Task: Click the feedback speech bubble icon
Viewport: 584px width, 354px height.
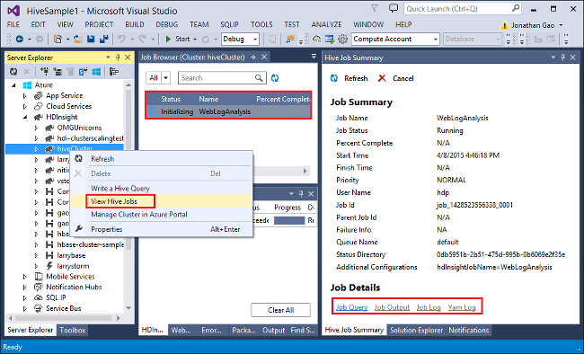Action: 394,8
